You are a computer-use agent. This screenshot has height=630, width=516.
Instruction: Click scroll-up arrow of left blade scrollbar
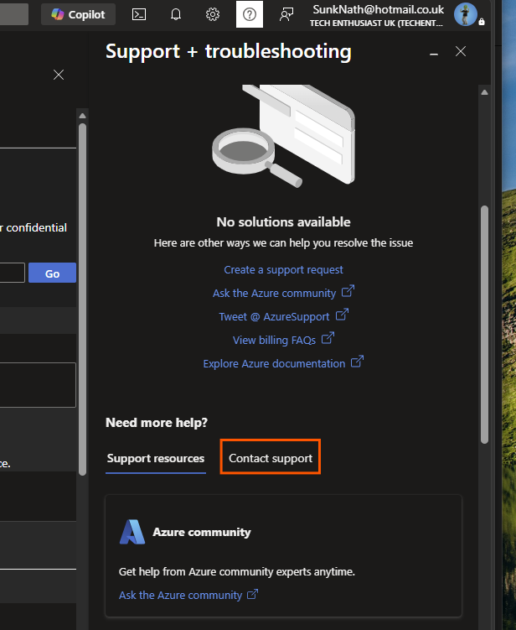(83, 116)
